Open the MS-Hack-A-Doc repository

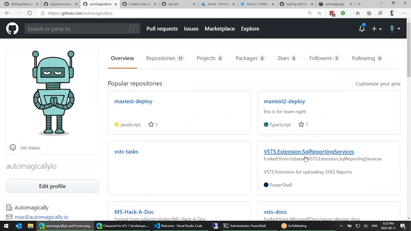[x=134, y=212]
